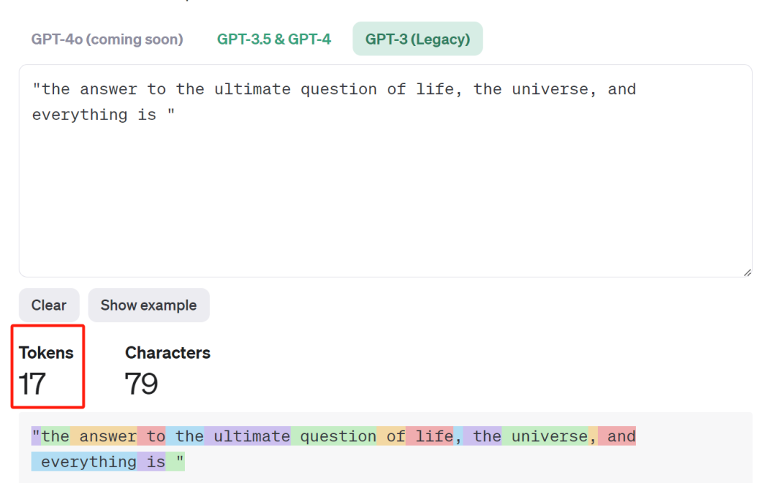The height and width of the screenshot is (483, 777).
Task: Grab the textarea resize handle corner
Action: [x=748, y=272]
